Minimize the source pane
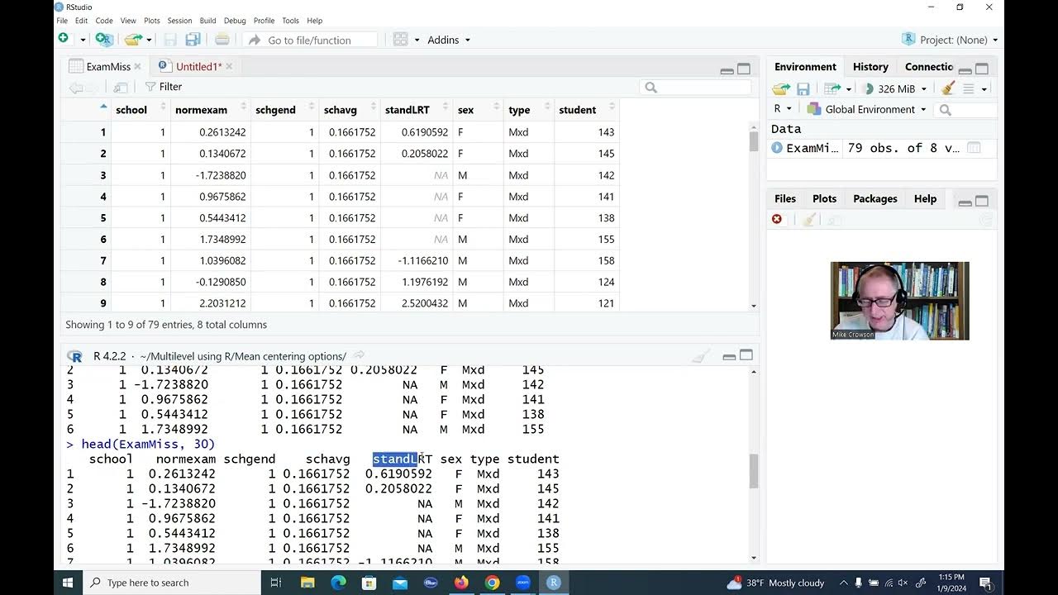The width and height of the screenshot is (1058, 595). coord(727,69)
